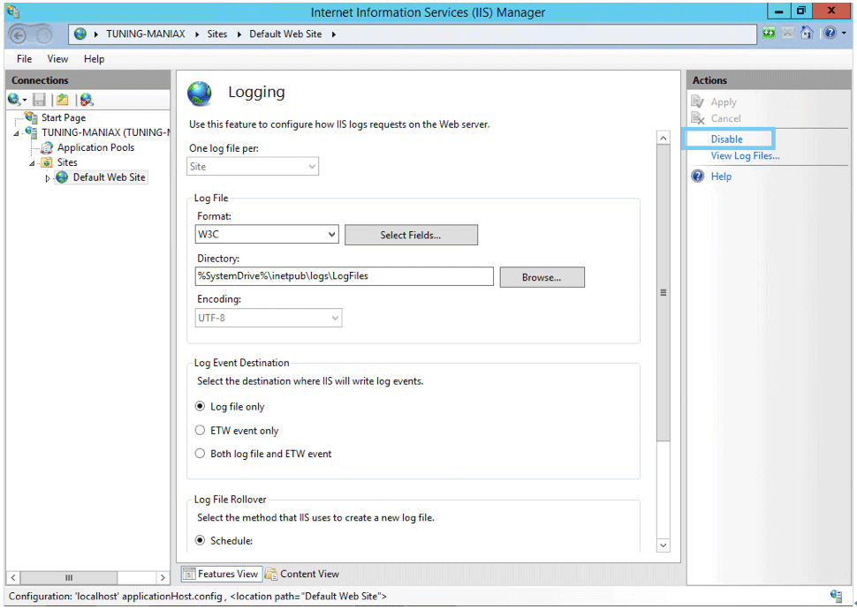Click the Default Web Site globe icon
The width and height of the screenshot is (857, 609).
63,177
